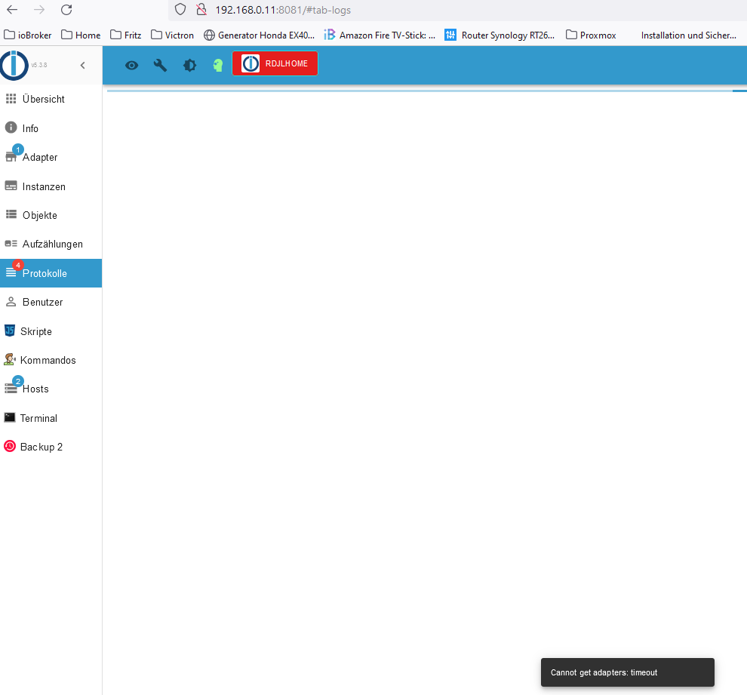Open the Übersicht menu item
Image resolution: width=747 pixels, height=695 pixels.
(x=51, y=99)
